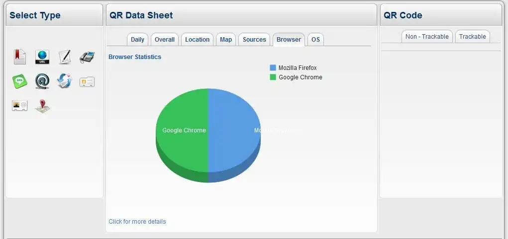The image size is (508, 239).
Task: Click the 'Click for more details' link
Action: (x=137, y=222)
